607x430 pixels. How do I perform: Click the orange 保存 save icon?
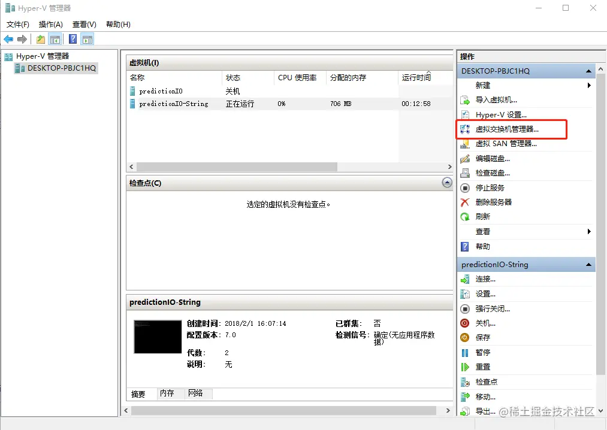pyautogui.click(x=465, y=338)
